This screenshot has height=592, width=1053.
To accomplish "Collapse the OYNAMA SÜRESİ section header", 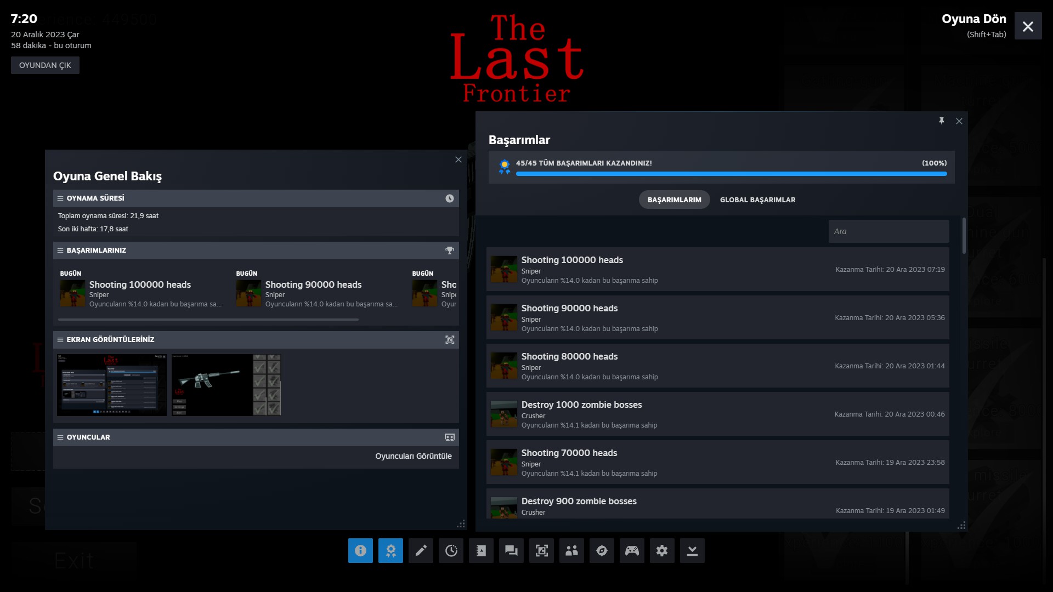I will (95, 198).
